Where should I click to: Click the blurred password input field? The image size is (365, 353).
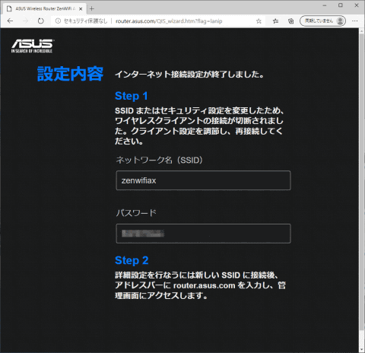click(x=203, y=234)
